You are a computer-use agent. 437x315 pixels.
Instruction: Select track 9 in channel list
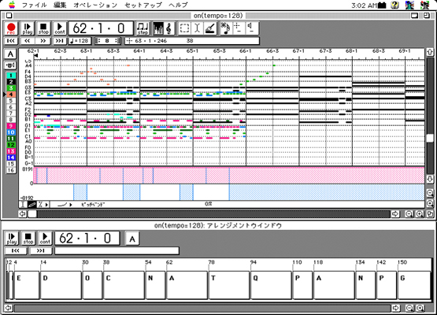[x=11, y=126]
